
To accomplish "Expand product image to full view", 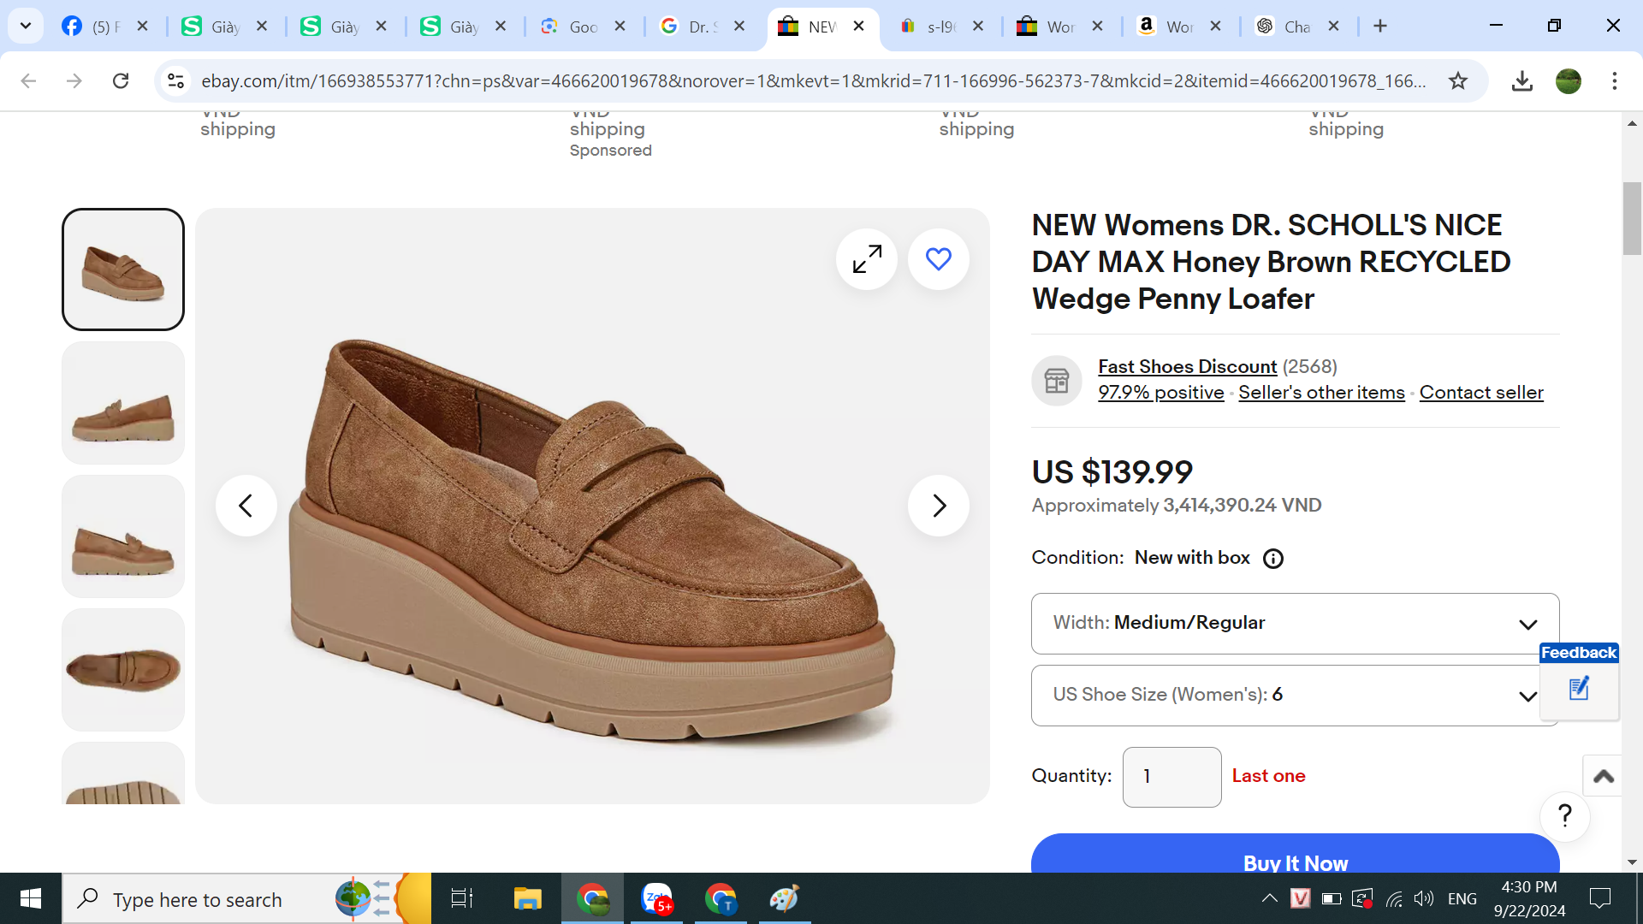I will pos(867,259).
